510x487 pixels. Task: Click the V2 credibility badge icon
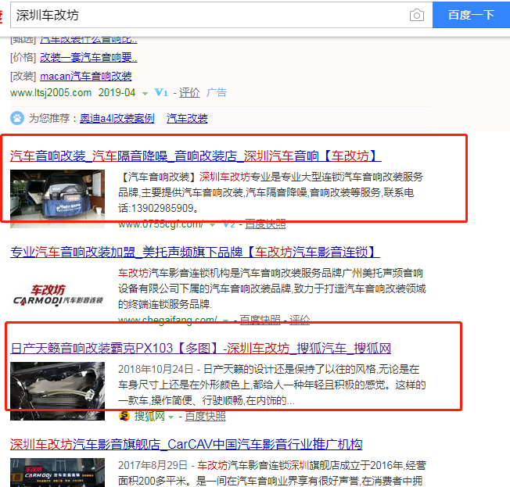coord(228,224)
